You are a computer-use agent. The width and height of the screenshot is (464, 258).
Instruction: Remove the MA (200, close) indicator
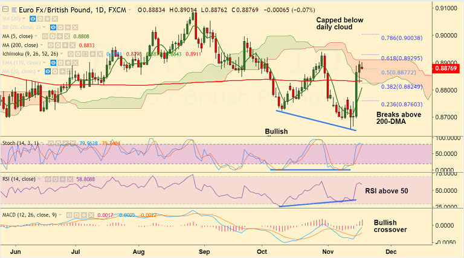click(x=72, y=45)
